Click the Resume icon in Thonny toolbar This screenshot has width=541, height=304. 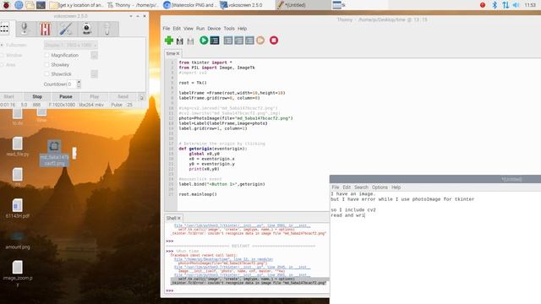[x=260, y=41]
